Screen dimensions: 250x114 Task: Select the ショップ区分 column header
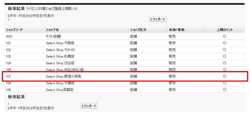138,30
